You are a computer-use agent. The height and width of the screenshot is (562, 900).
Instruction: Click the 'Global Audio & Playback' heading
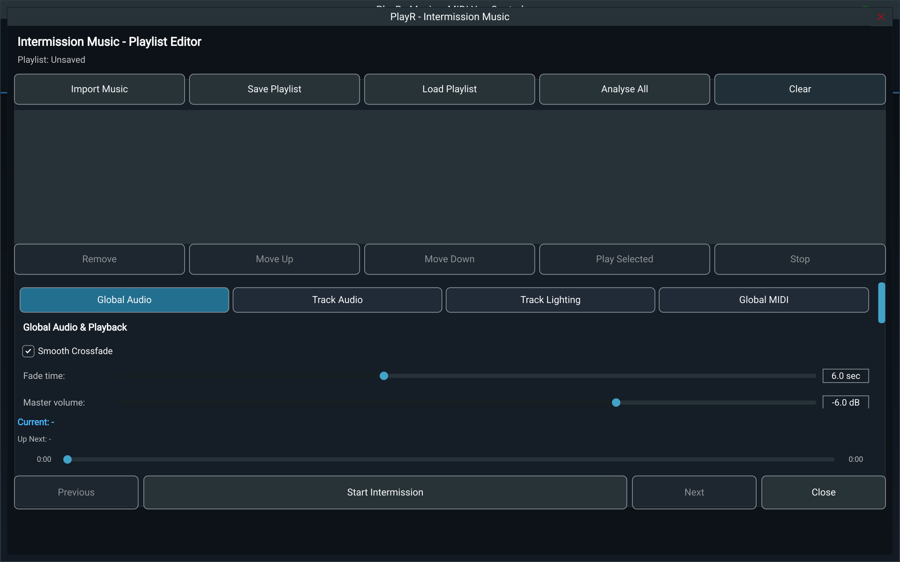pyautogui.click(x=75, y=327)
